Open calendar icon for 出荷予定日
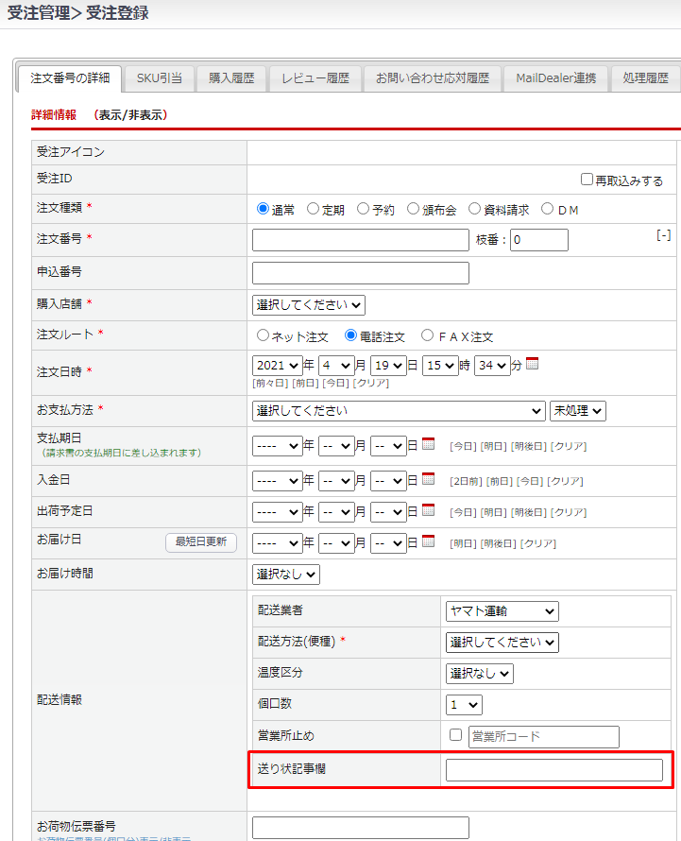Image resolution: width=681 pixels, height=841 pixels. click(428, 510)
